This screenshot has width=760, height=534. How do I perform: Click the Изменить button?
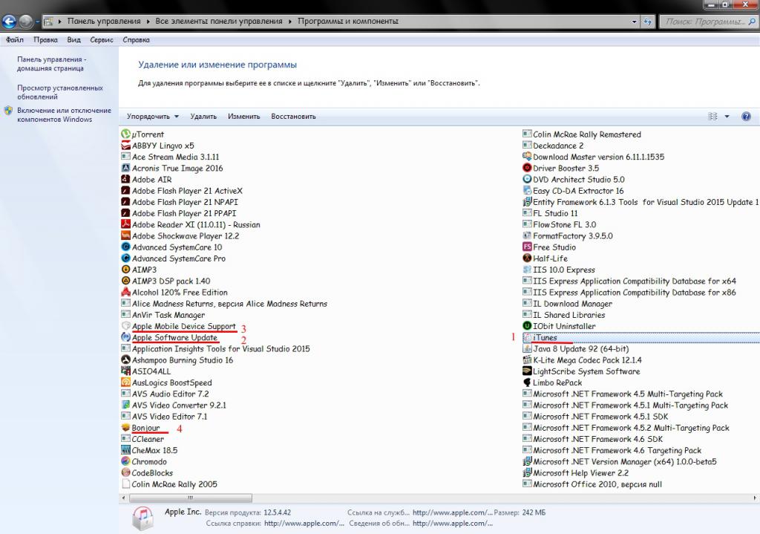243,117
